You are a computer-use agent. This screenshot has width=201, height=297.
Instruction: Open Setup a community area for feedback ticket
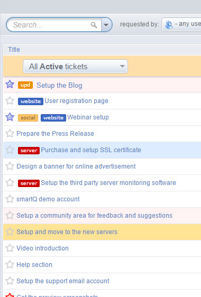(x=95, y=216)
